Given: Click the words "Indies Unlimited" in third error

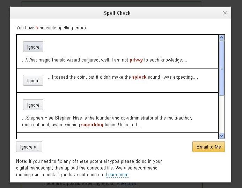Looking at the screenshot, I should click(x=121, y=124).
